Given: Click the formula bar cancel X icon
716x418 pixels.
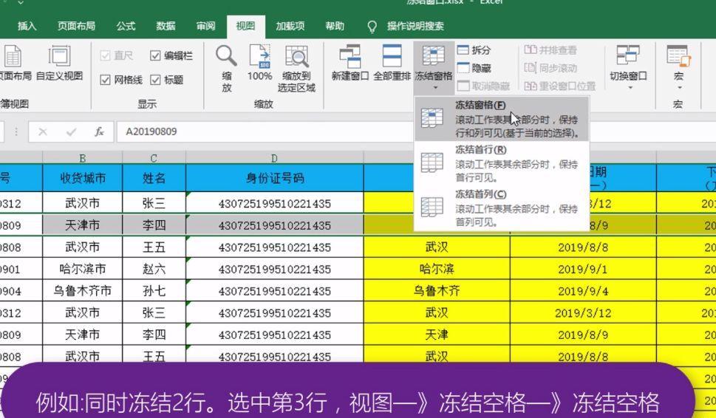Looking at the screenshot, I should pyautogui.click(x=42, y=132).
